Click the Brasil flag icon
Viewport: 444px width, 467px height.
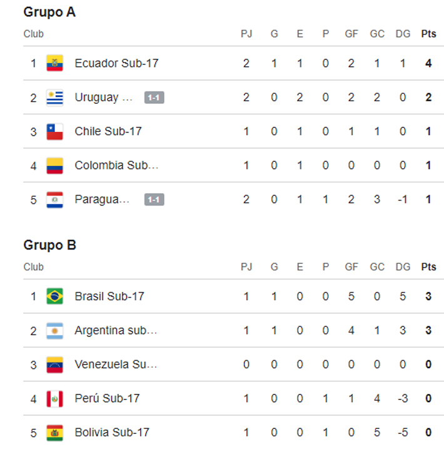point(55,296)
